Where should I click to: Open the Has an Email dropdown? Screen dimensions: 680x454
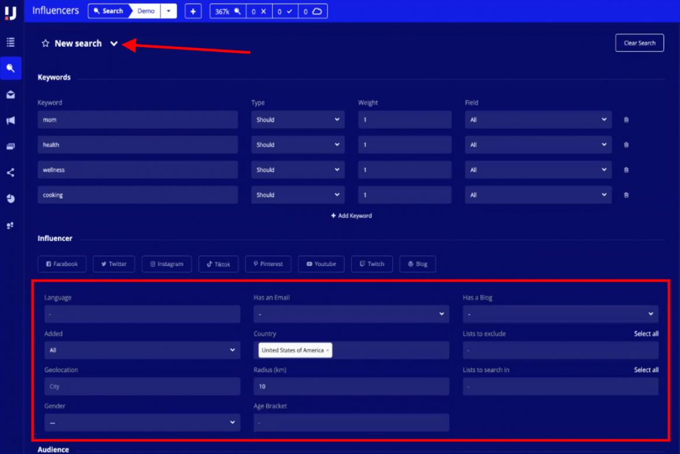[x=351, y=314]
